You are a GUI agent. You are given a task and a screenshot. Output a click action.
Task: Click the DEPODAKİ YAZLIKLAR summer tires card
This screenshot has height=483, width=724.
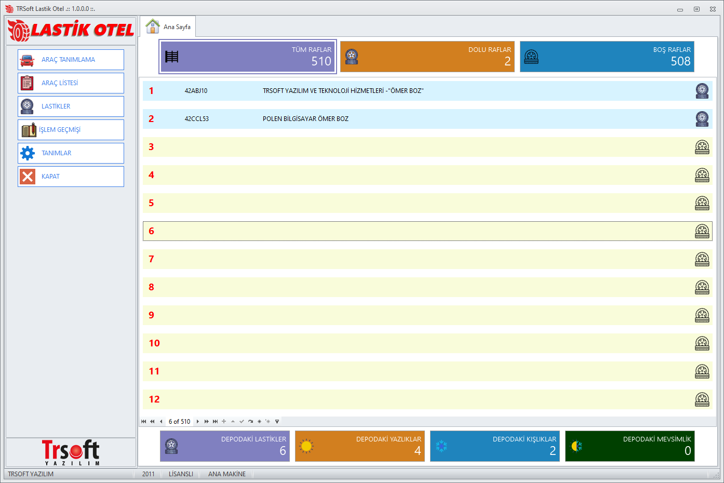pos(360,446)
